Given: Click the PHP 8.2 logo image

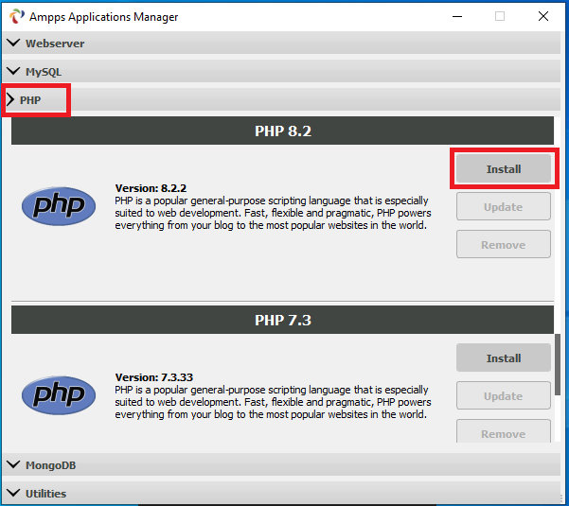Looking at the screenshot, I should [59, 206].
